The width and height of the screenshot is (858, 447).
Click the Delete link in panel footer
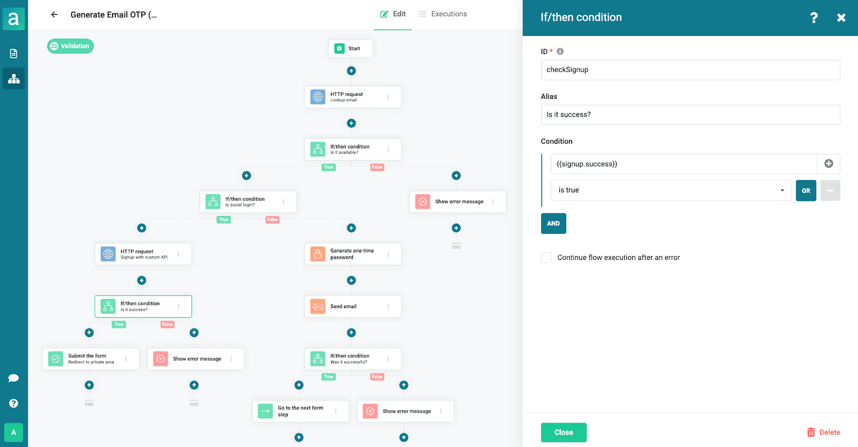coord(824,433)
